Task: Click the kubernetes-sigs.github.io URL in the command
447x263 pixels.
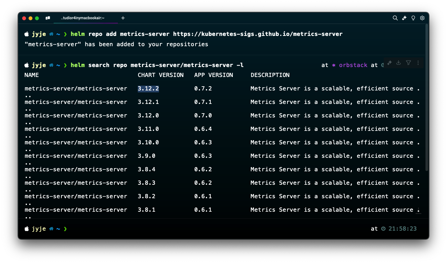Action: tap(258, 34)
